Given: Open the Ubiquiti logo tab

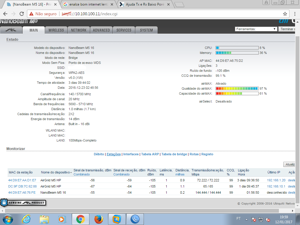Looking at the screenshot, I should (x=11, y=30).
